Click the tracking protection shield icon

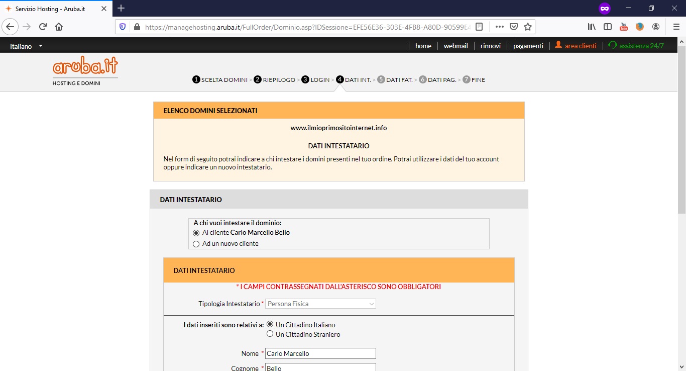click(123, 27)
